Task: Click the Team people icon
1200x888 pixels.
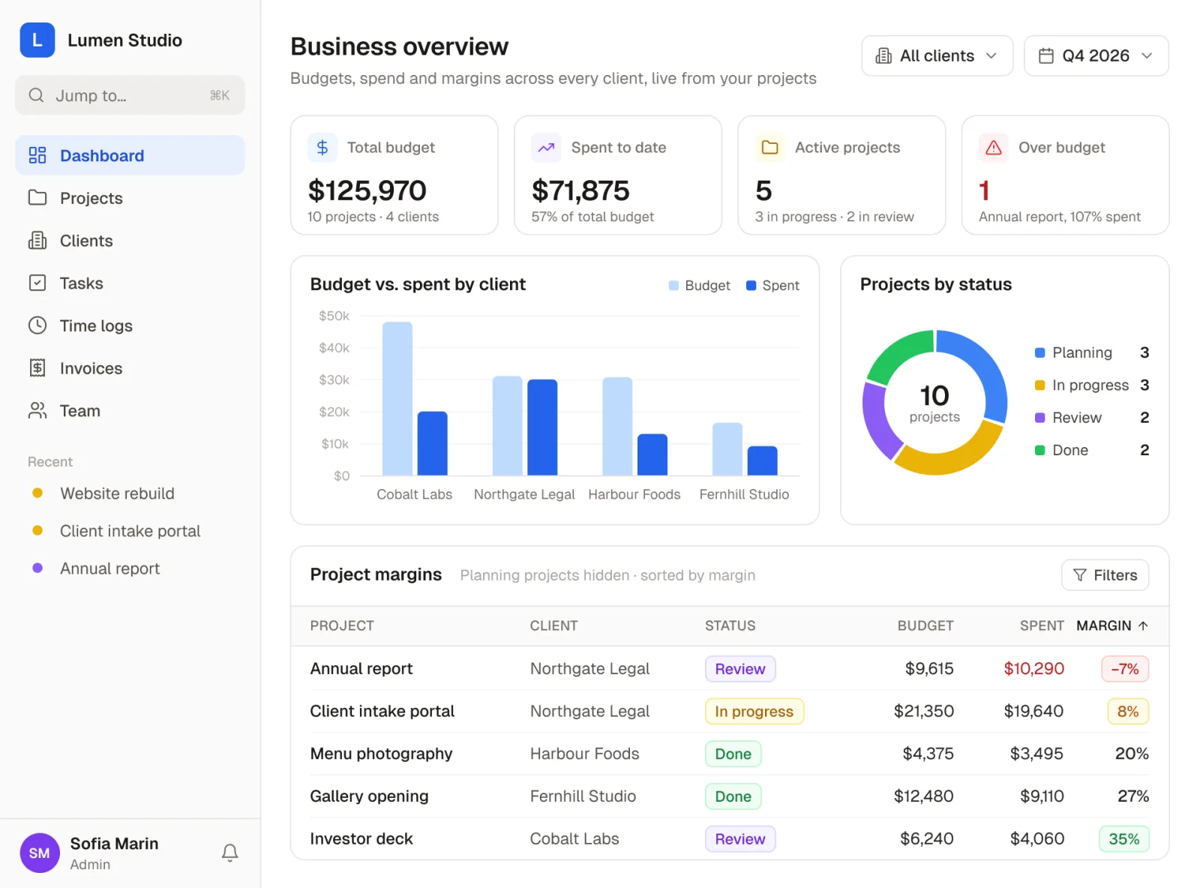Action: 37,411
